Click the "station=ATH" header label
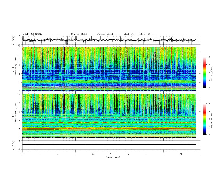The image size is (224, 173). coord(105,34)
